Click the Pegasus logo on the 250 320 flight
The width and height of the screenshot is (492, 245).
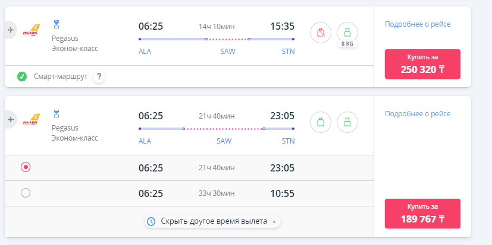30,30
